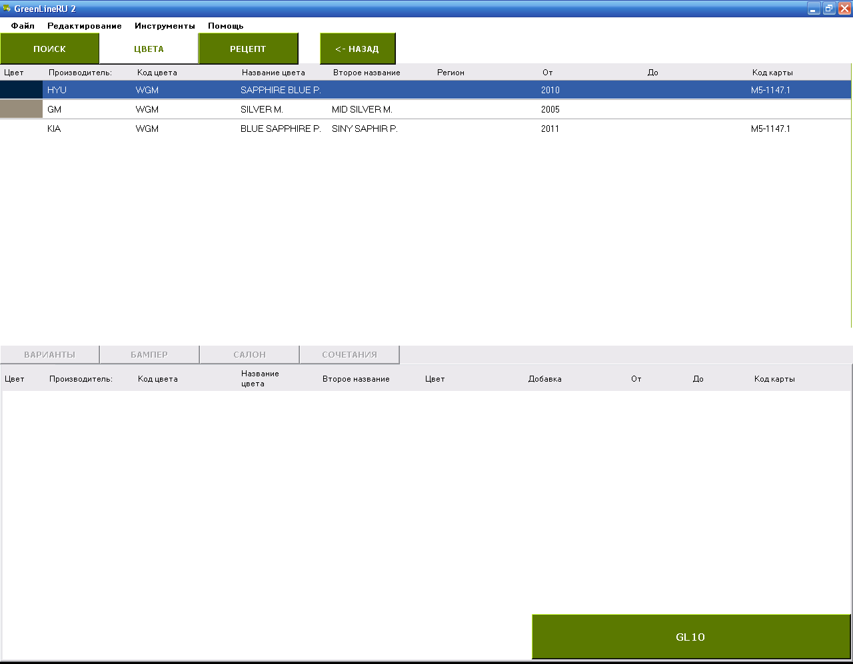
Task: Click the top Производитель column header
Action: coord(80,73)
